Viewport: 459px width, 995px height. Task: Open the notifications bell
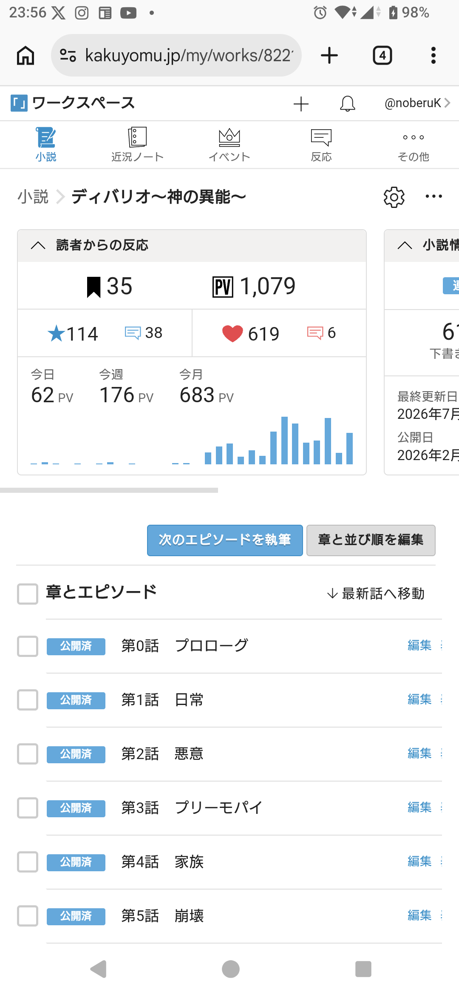pos(347,103)
